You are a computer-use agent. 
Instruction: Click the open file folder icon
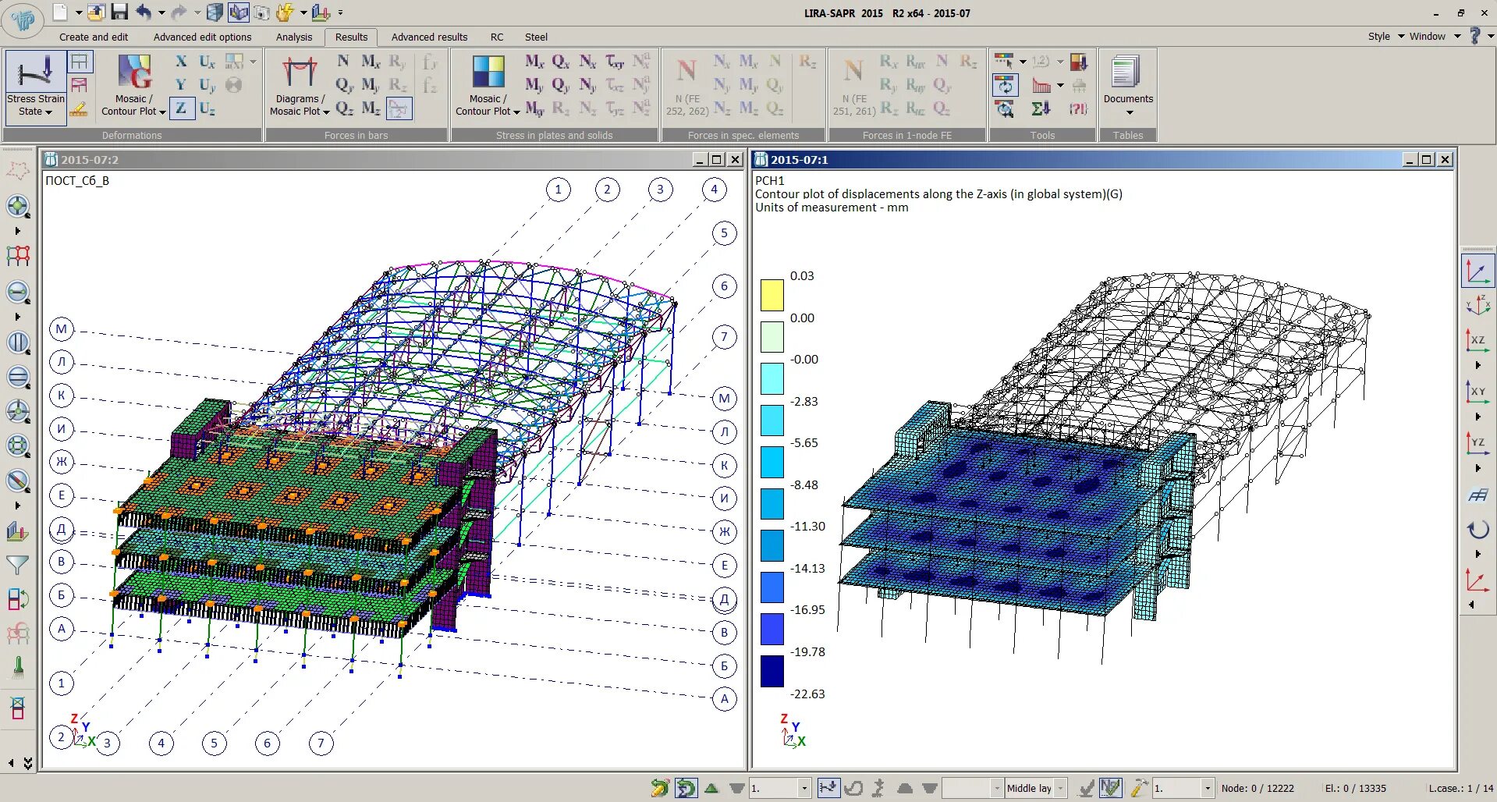96,12
